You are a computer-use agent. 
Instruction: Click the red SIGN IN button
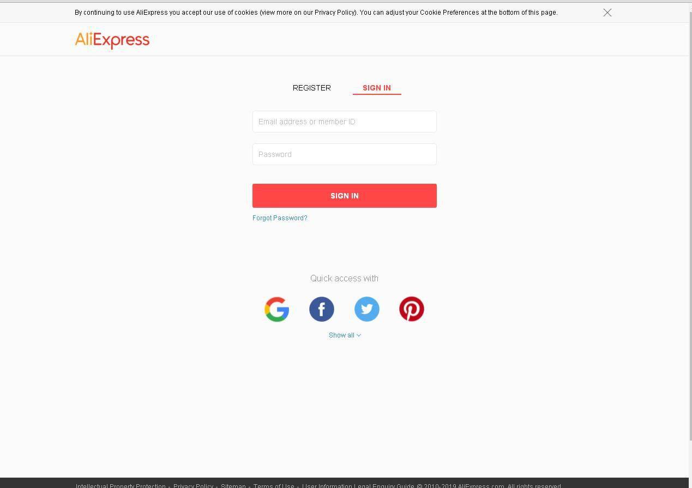[x=345, y=196]
